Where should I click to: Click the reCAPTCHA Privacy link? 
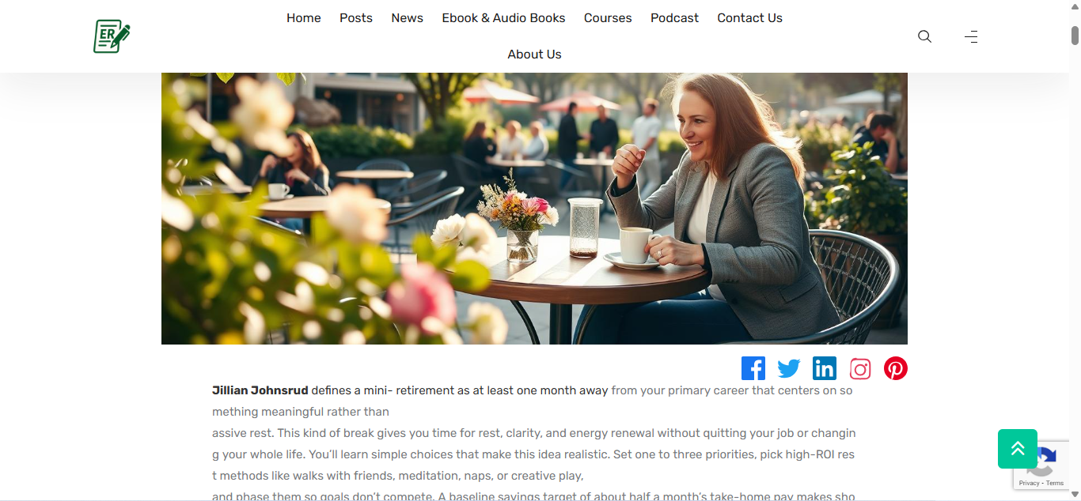[1029, 483]
